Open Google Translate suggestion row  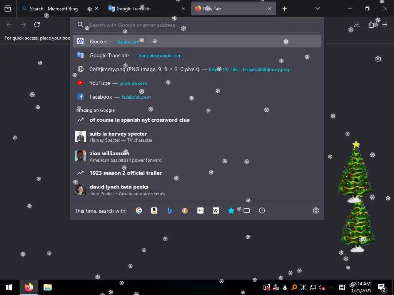tap(197, 55)
